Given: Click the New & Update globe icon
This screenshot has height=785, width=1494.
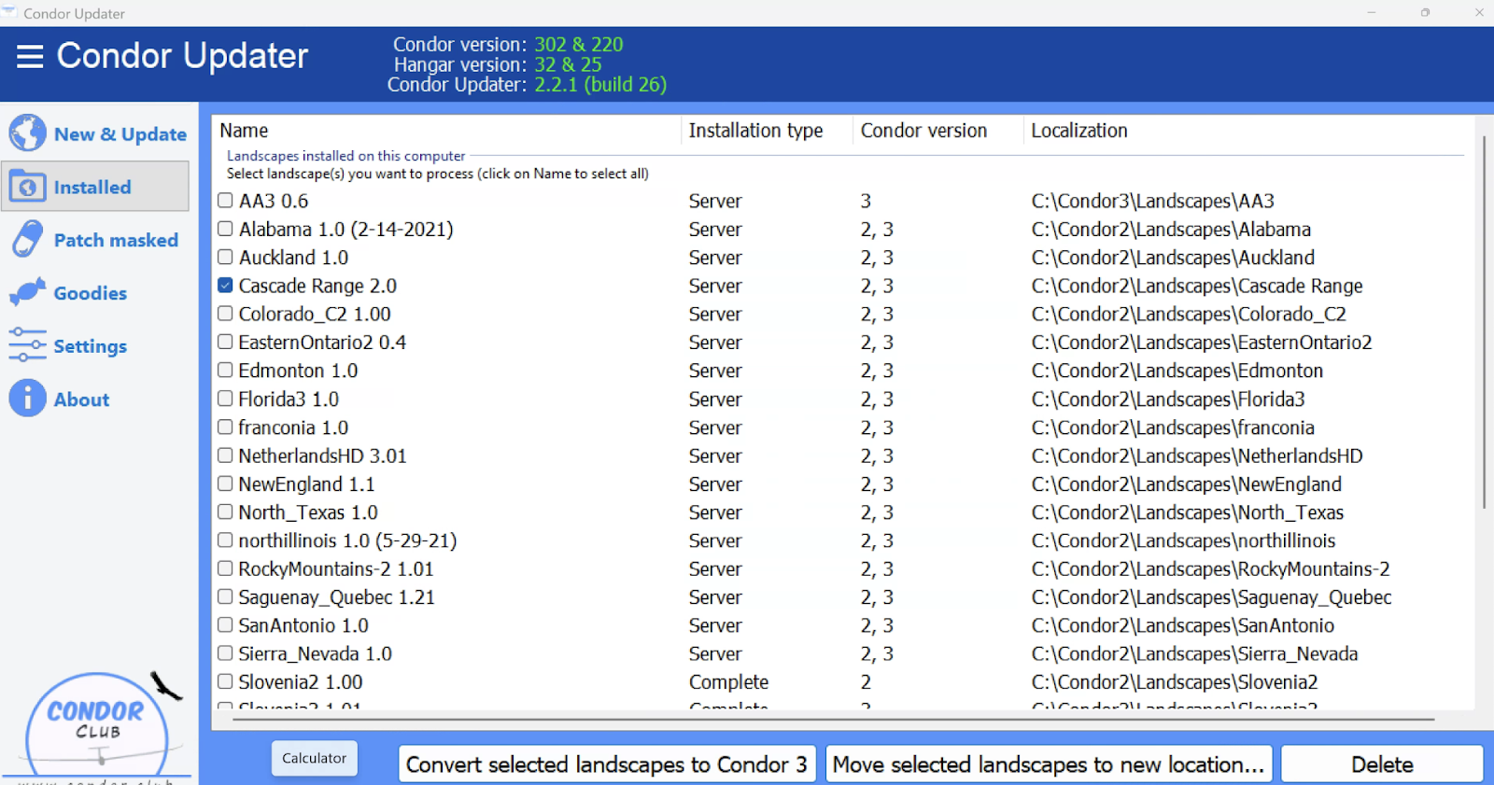Looking at the screenshot, I should tap(27, 133).
